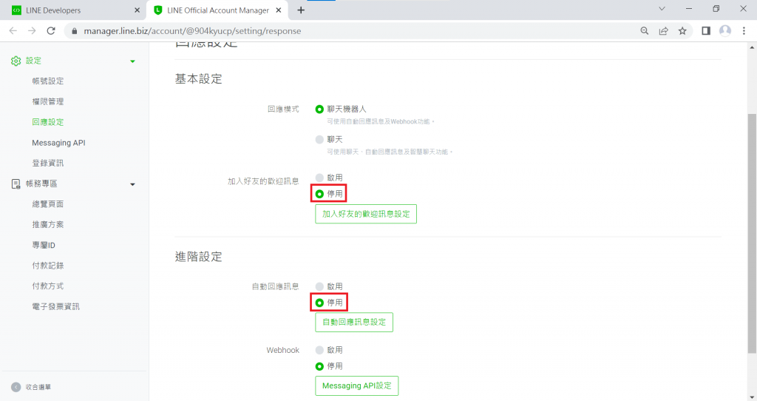Open 專屬ID in the sidebar
757x401 pixels.
tap(44, 245)
